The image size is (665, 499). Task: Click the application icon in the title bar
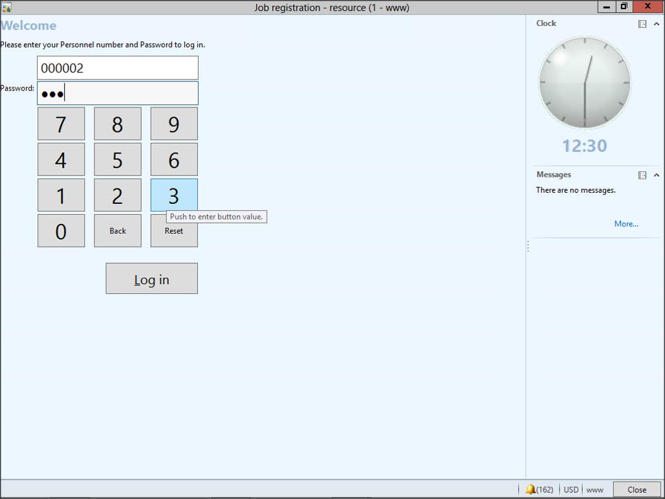click(x=6, y=8)
